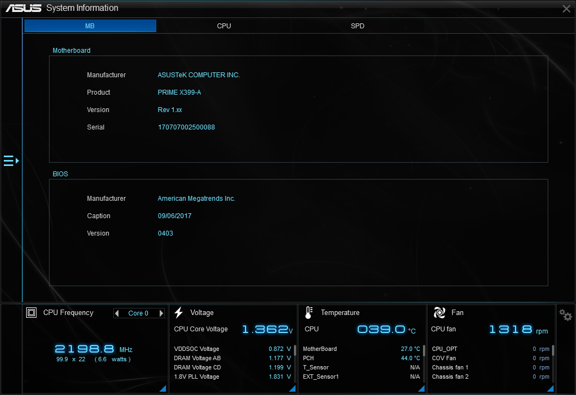Click VDDSOC Voltage row
Viewport: 576px width, 395px height.
pos(232,349)
